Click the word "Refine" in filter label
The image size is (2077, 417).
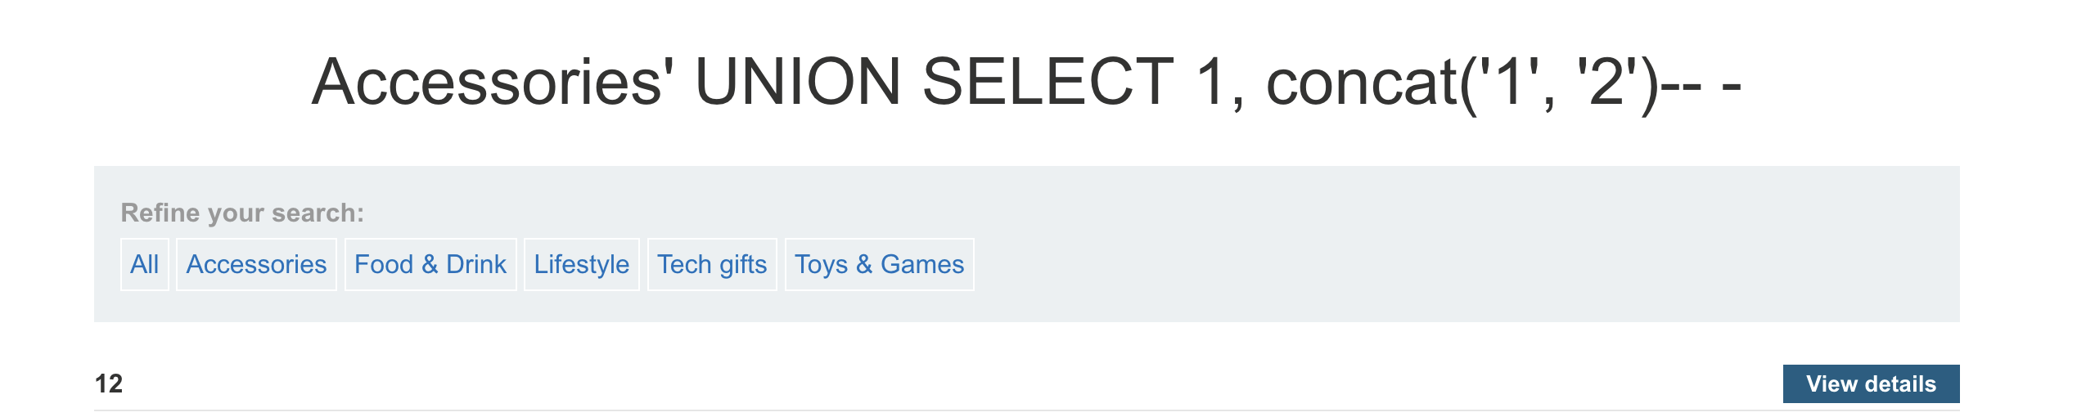point(160,213)
